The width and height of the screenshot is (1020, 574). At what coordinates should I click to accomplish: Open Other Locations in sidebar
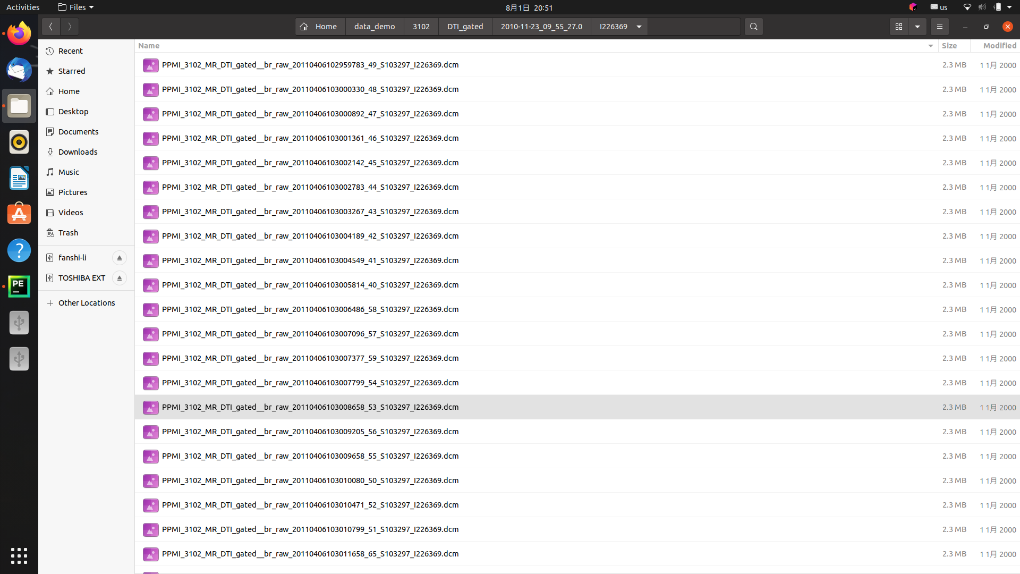click(86, 303)
